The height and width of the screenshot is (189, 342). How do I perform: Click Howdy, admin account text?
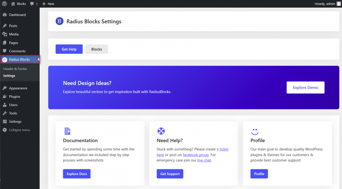[x=325, y=4]
